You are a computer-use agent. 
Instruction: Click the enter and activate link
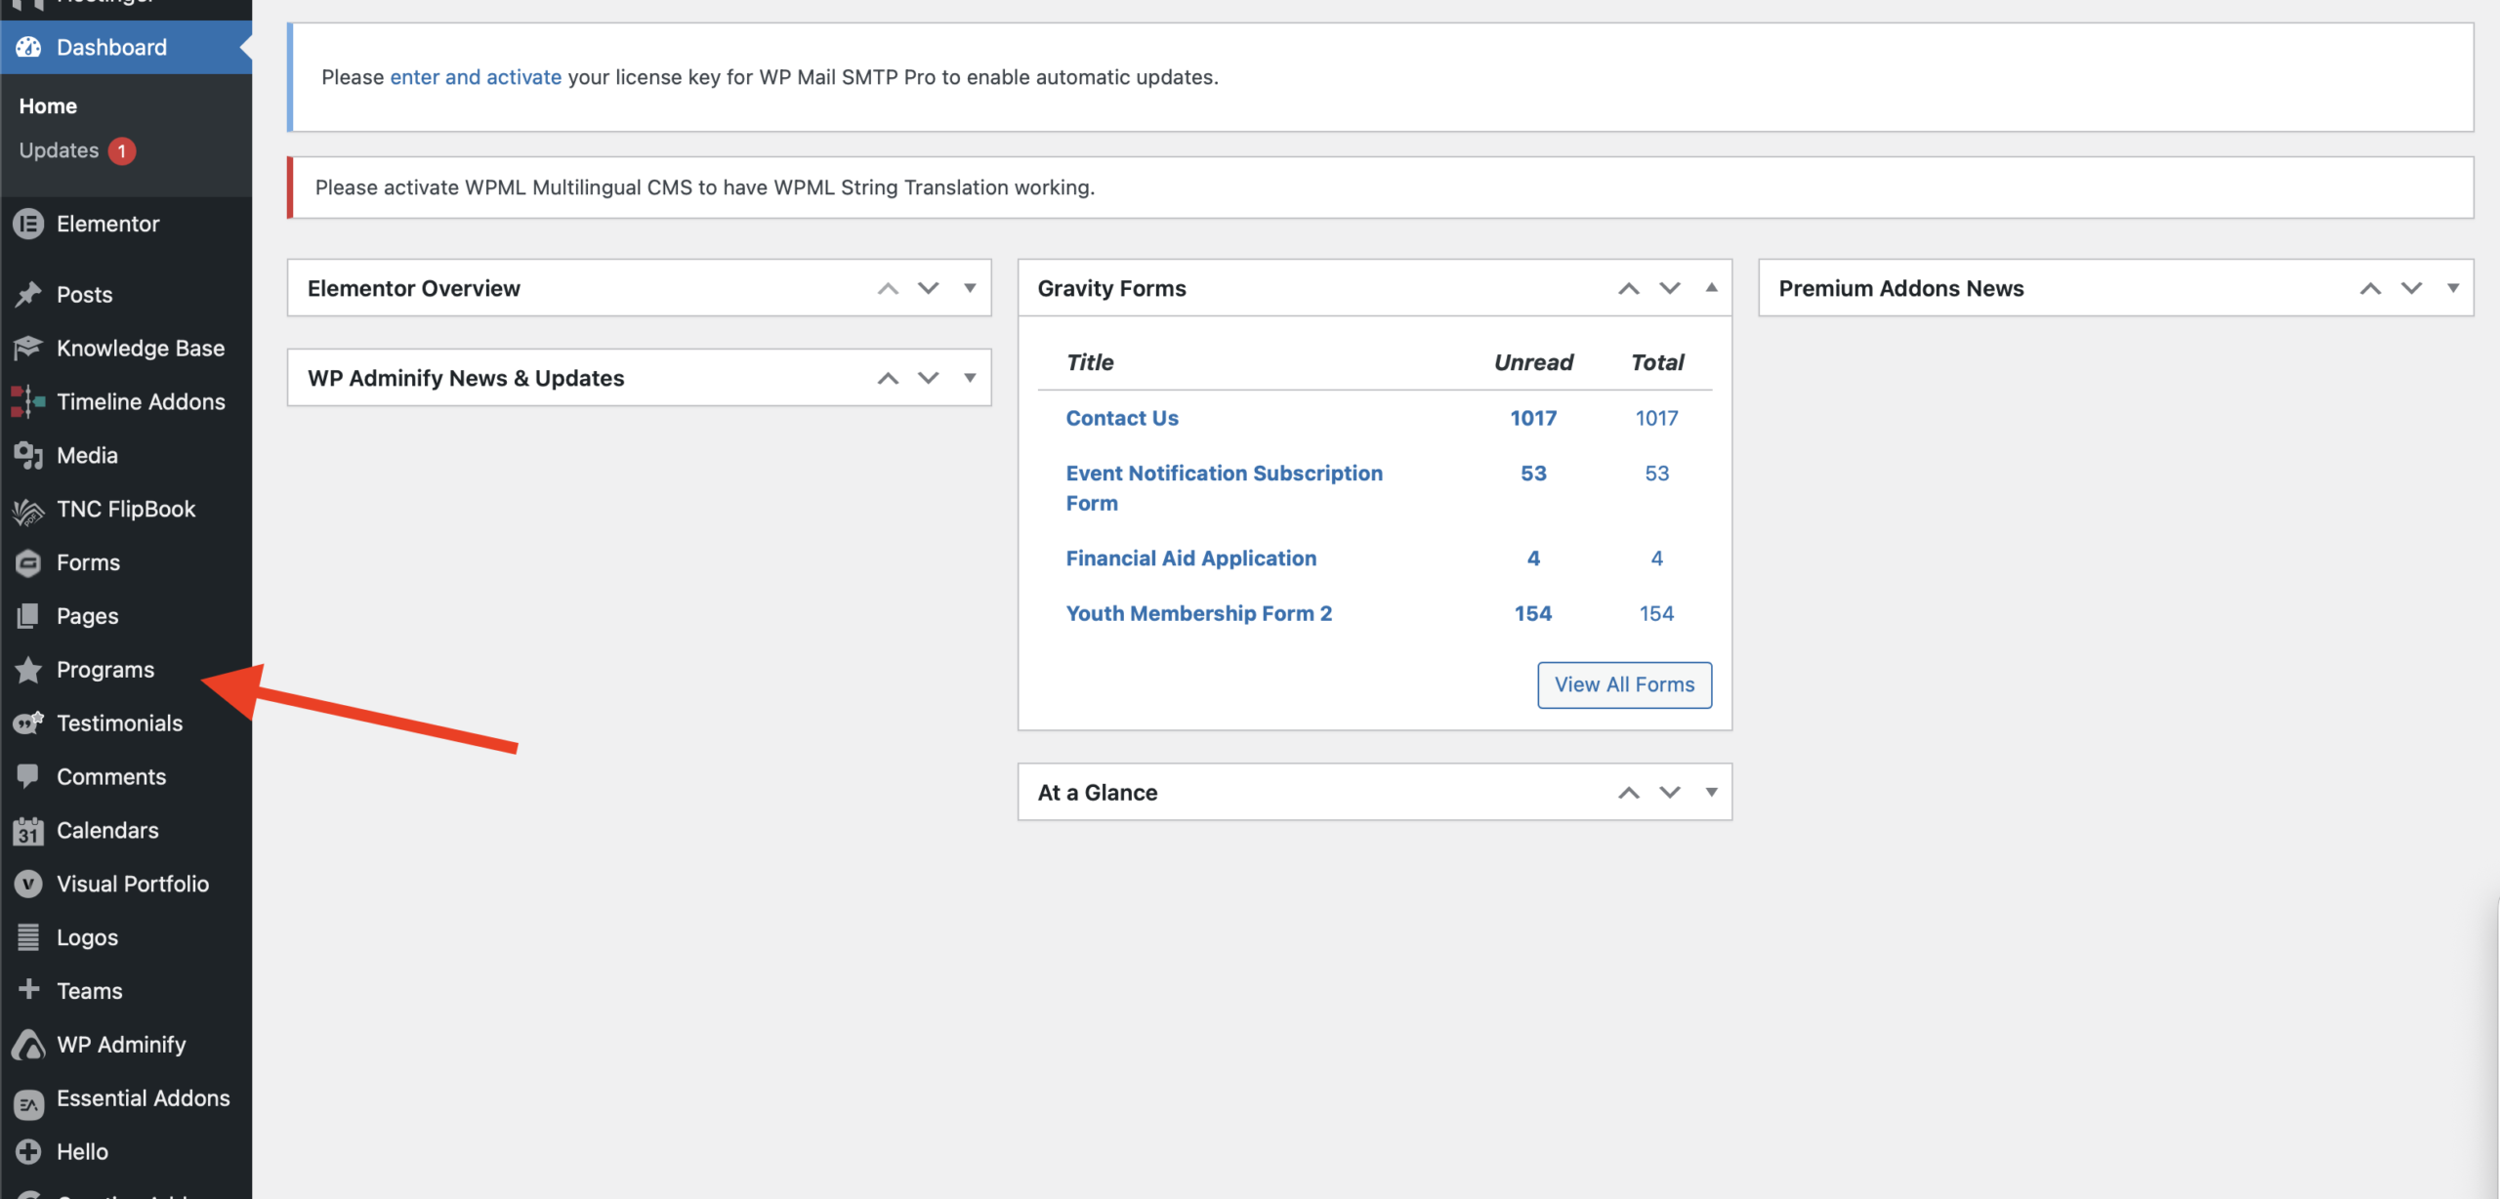(476, 77)
